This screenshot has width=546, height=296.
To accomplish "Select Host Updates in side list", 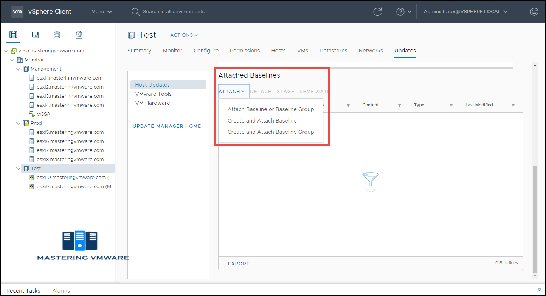I will point(168,85).
